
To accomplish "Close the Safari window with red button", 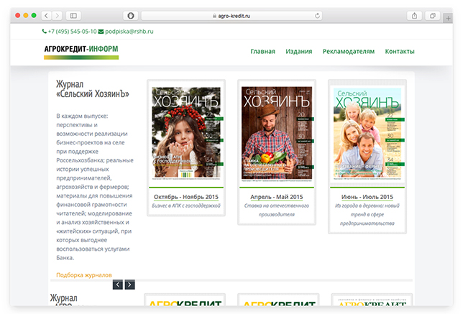I will (x=18, y=15).
